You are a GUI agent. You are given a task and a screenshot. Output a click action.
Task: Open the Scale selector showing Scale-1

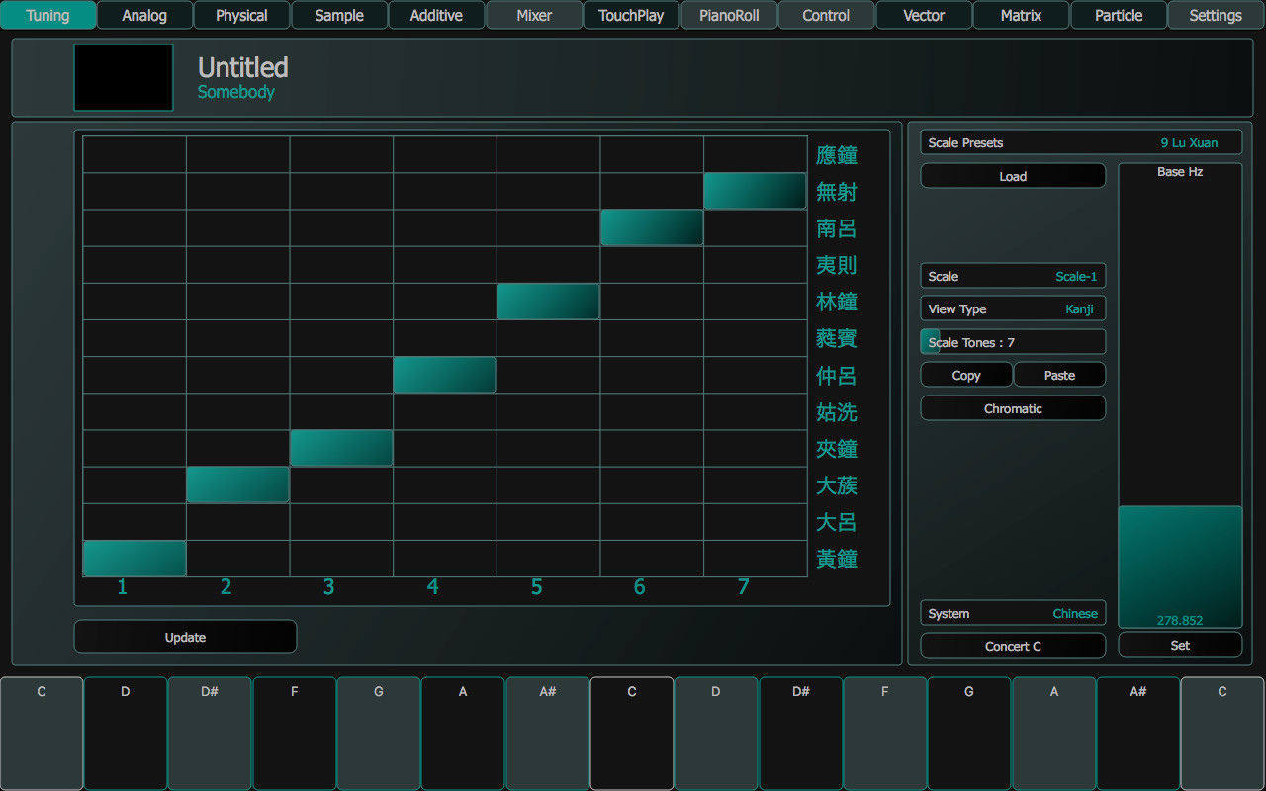coord(1013,275)
